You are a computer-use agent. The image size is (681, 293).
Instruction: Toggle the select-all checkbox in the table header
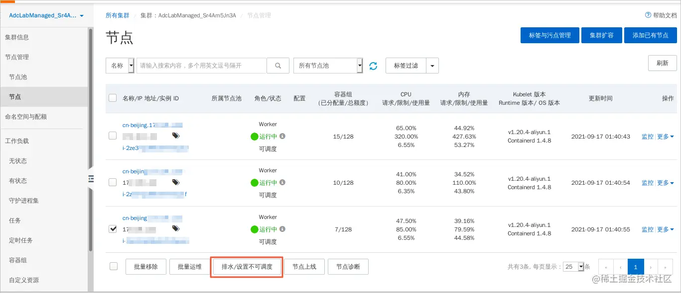113,98
